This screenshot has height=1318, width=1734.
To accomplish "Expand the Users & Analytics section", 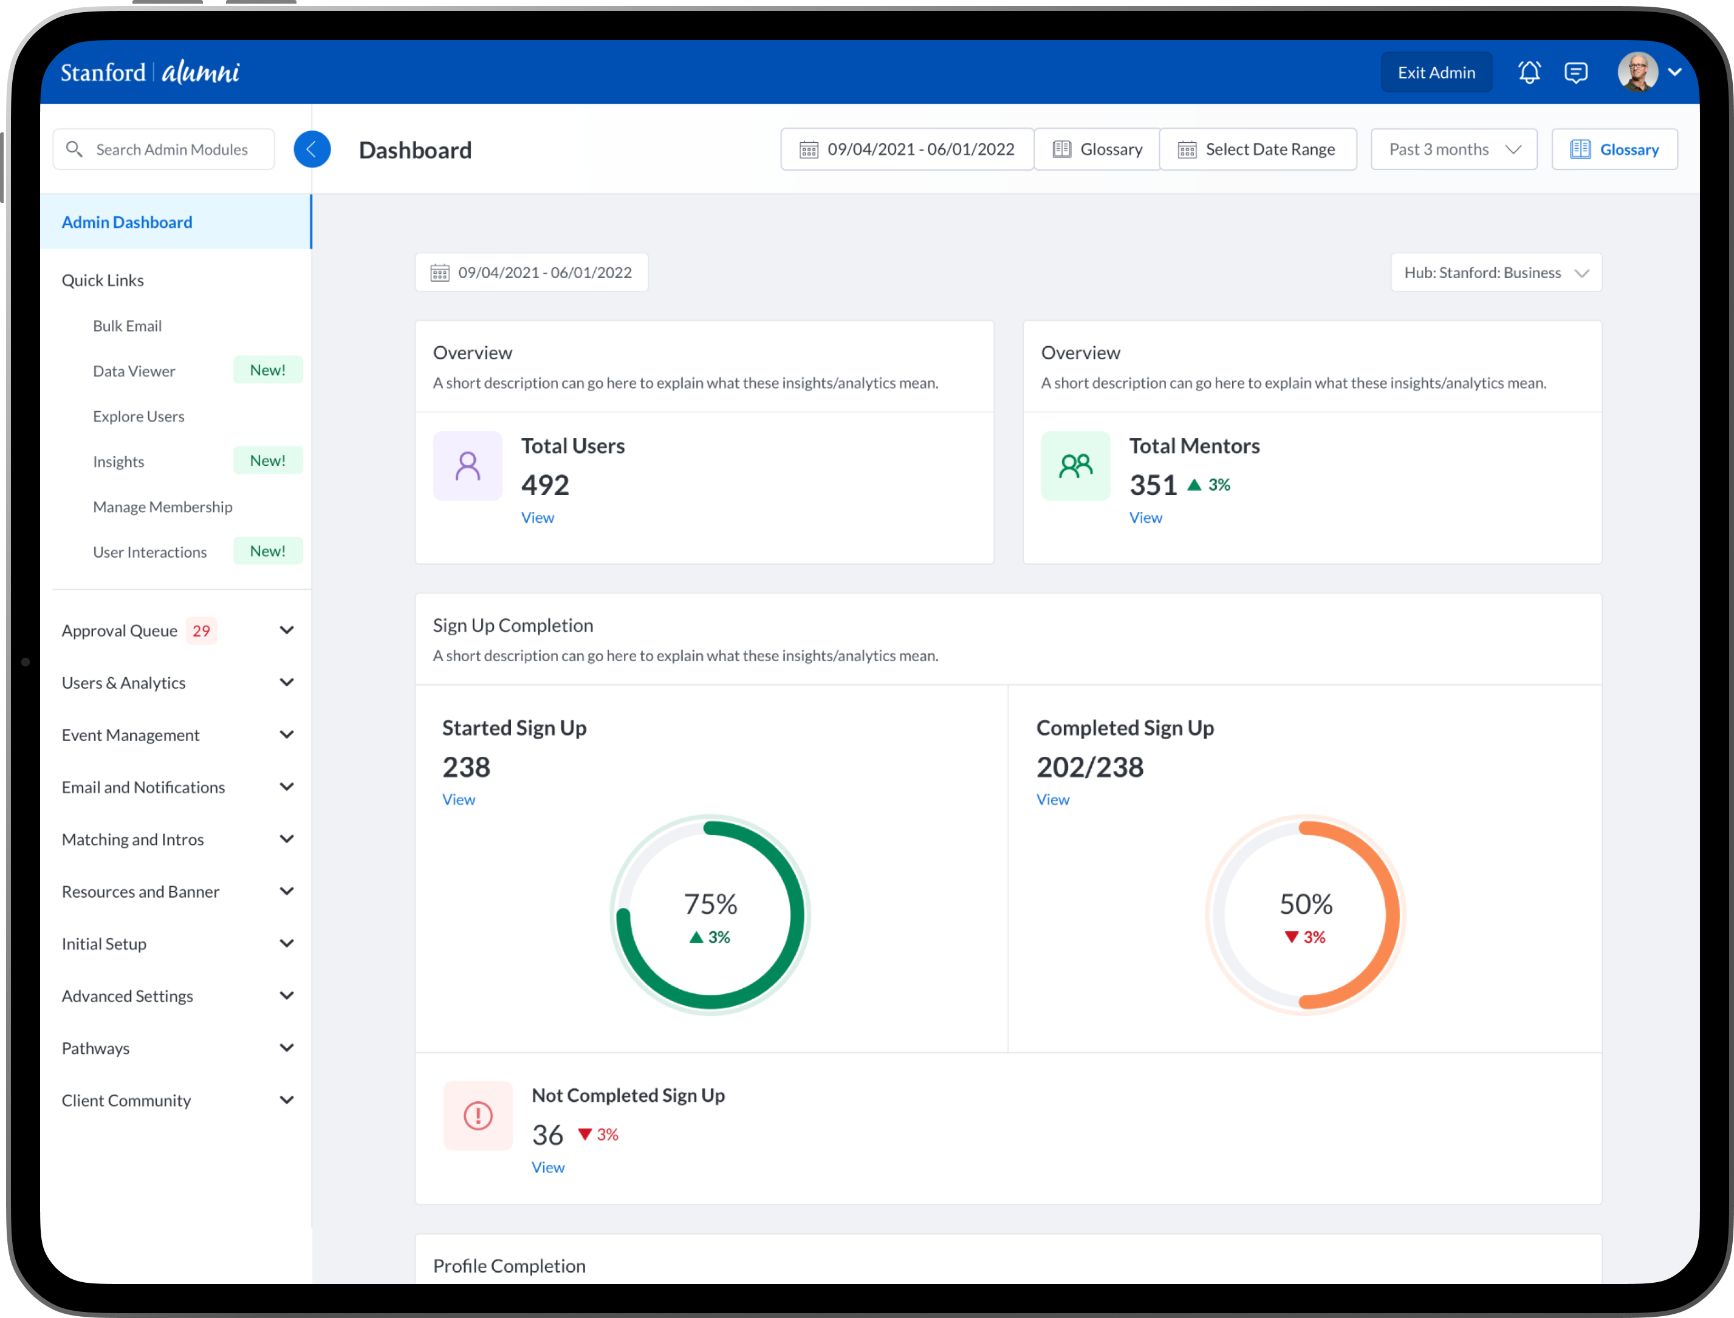I will pos(286,683).
